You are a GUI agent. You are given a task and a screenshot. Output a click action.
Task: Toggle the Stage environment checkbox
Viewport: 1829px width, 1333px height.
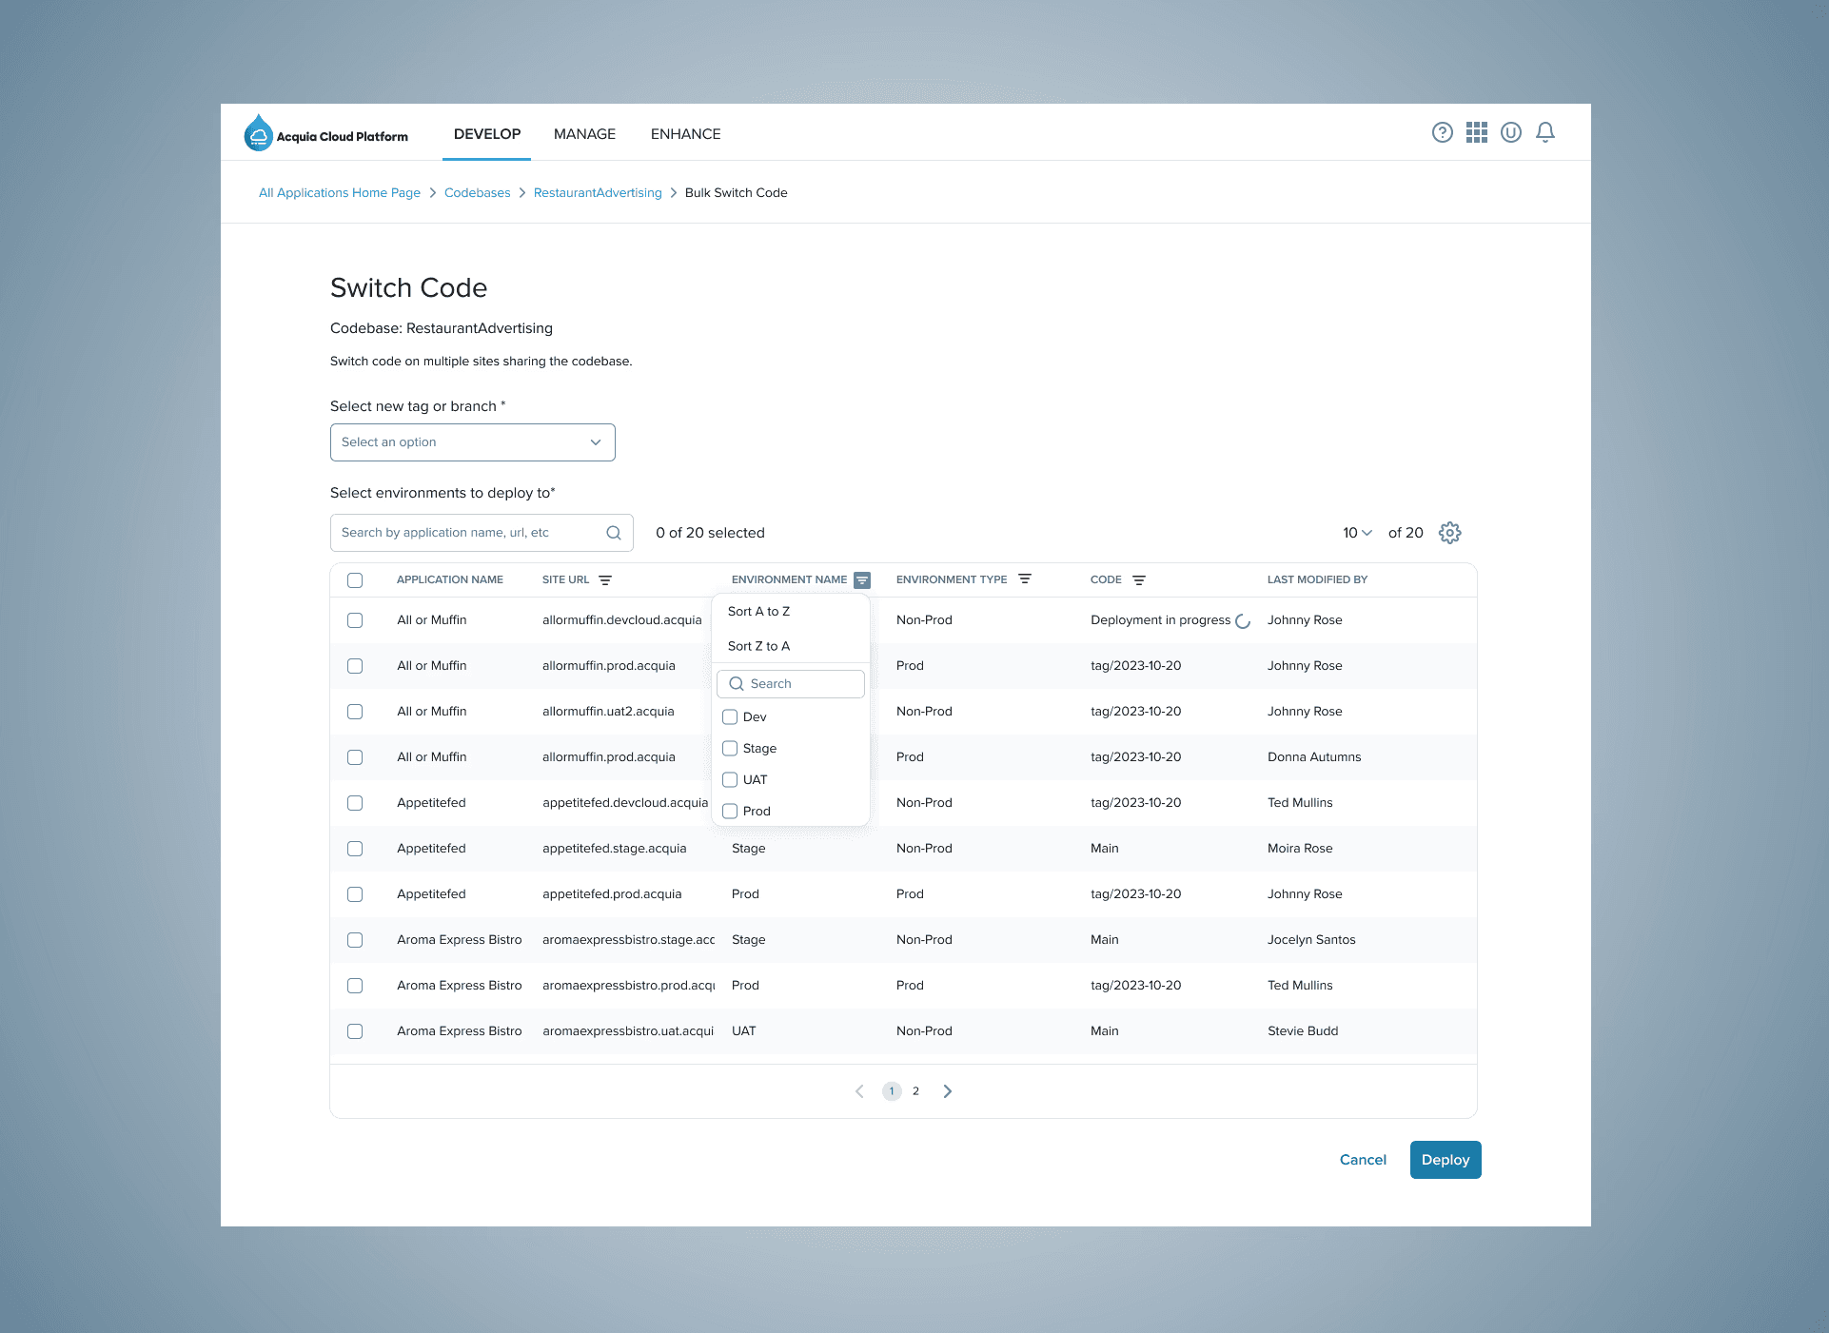(730, 747)
